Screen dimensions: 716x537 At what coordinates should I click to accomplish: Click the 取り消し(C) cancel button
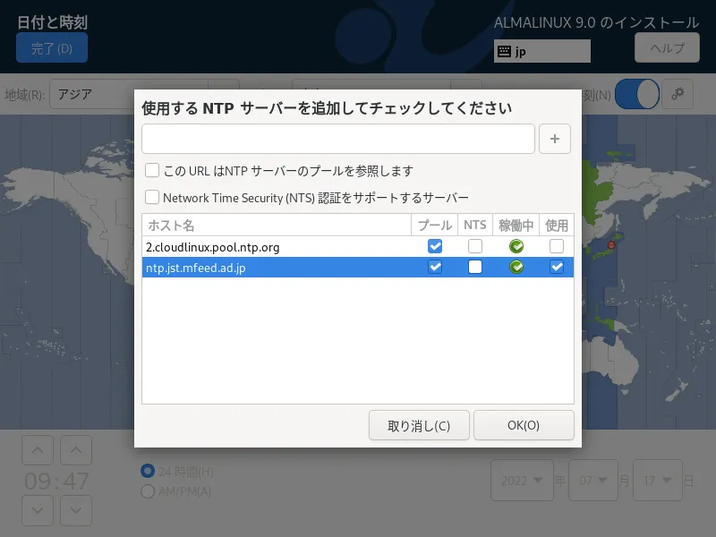click(x=419, y=426)
